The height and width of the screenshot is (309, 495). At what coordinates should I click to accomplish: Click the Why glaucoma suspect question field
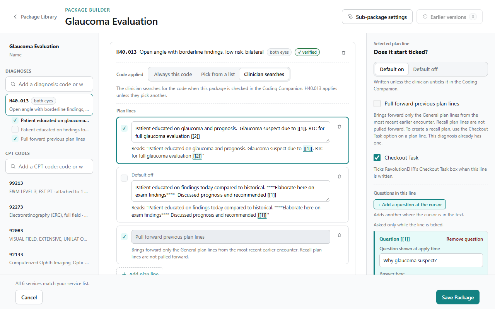coord(431,260)
